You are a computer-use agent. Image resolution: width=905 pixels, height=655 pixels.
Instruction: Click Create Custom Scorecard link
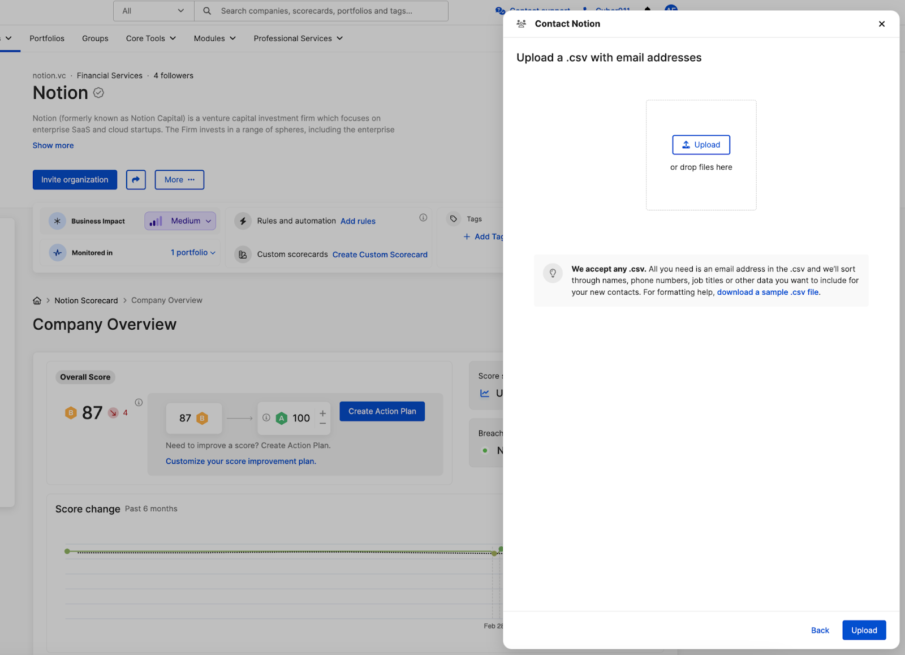pyautogui.click(x=380, y=255)
